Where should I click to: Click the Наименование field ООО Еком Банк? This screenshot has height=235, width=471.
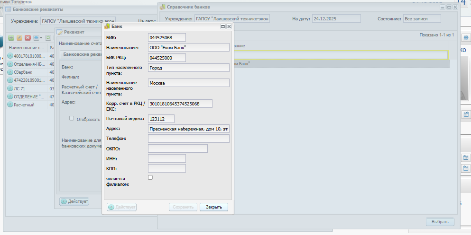click(189, 47)
